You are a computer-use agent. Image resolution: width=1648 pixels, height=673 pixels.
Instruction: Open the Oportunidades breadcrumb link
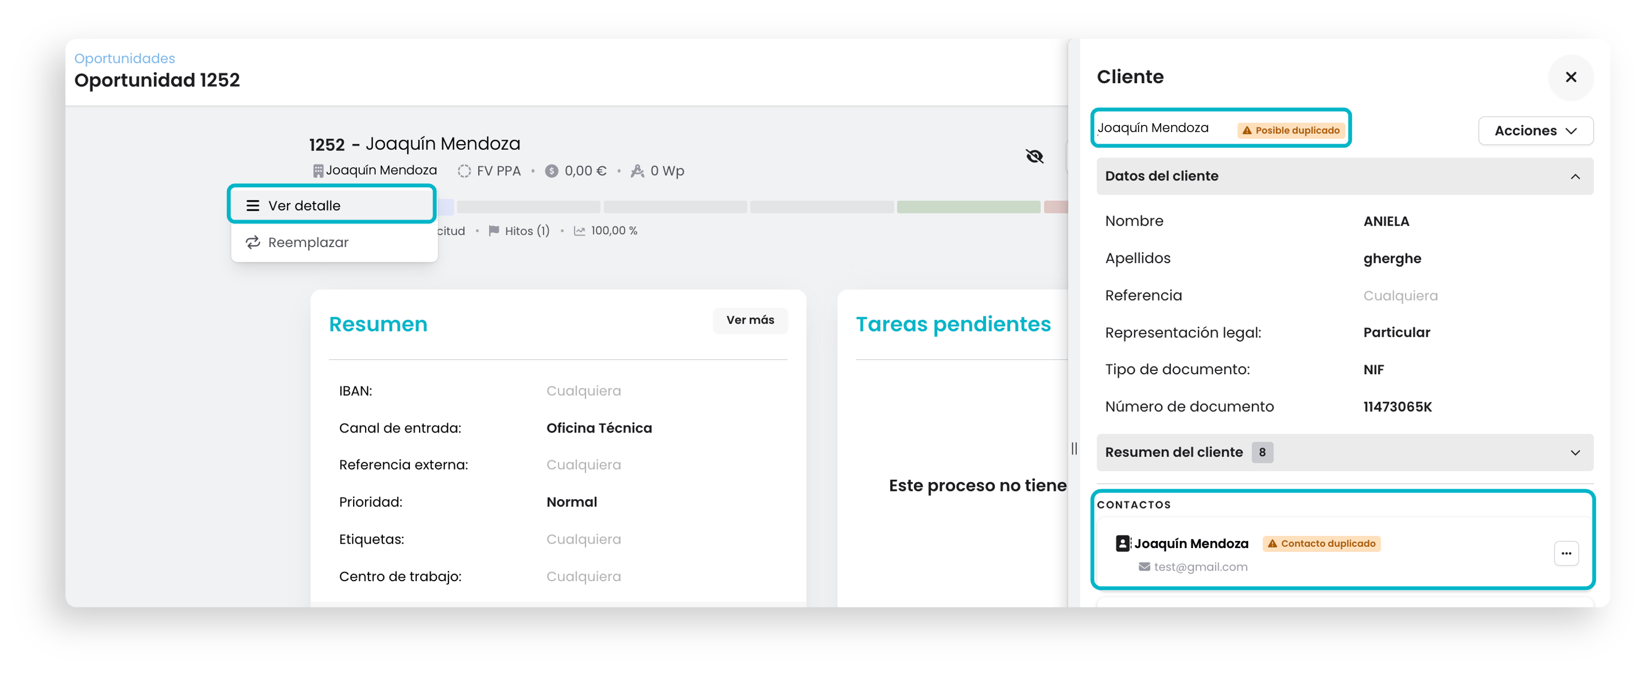pyautogui.click(x=124, y=58)
